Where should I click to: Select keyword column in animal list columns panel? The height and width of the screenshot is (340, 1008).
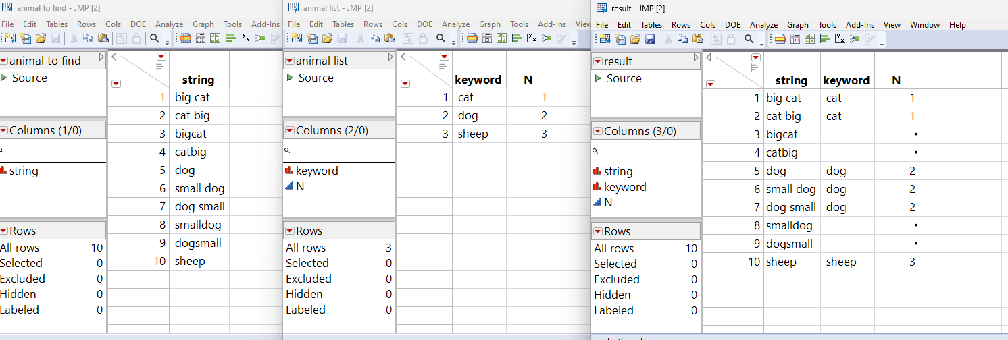pyautogui.click(x=316, y=171)
